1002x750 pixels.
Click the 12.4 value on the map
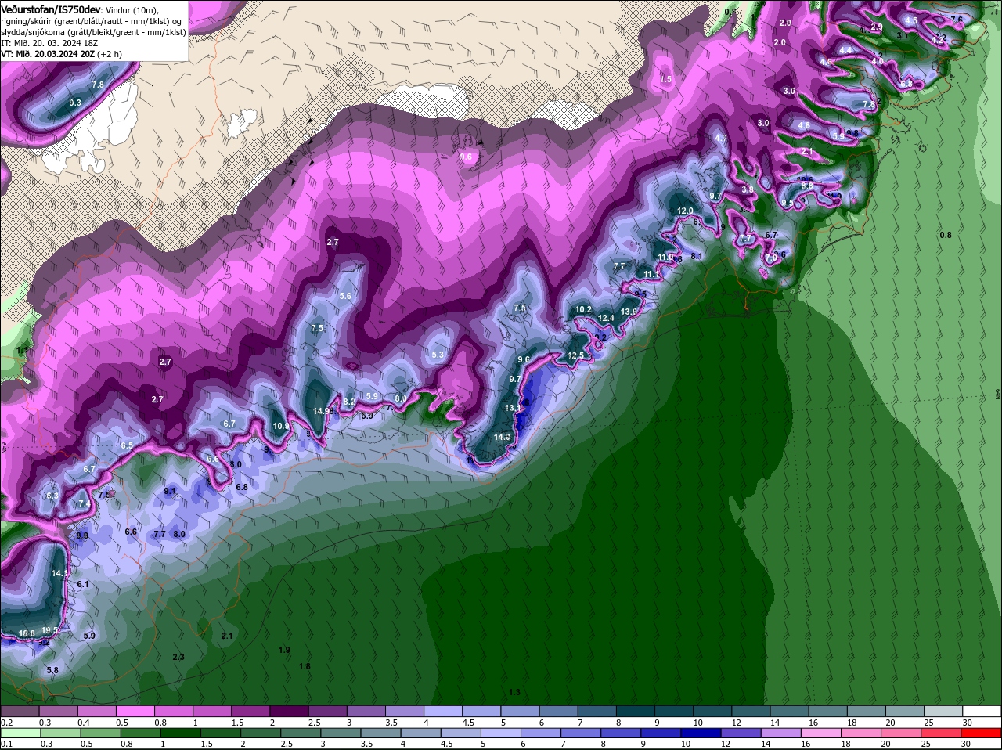click(606, 318)
